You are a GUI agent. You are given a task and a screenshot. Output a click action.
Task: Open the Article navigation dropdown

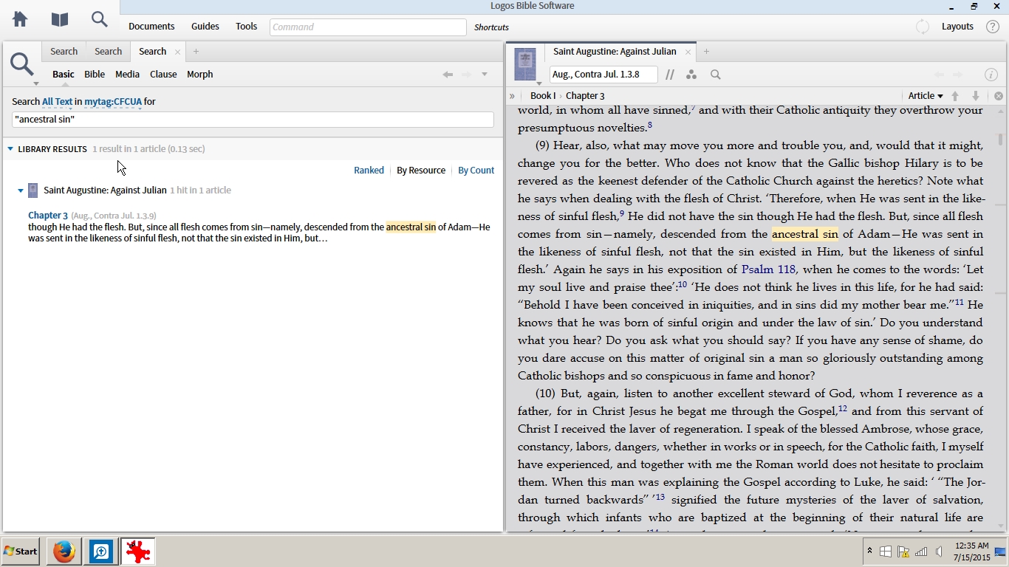[x=926, y=96]
